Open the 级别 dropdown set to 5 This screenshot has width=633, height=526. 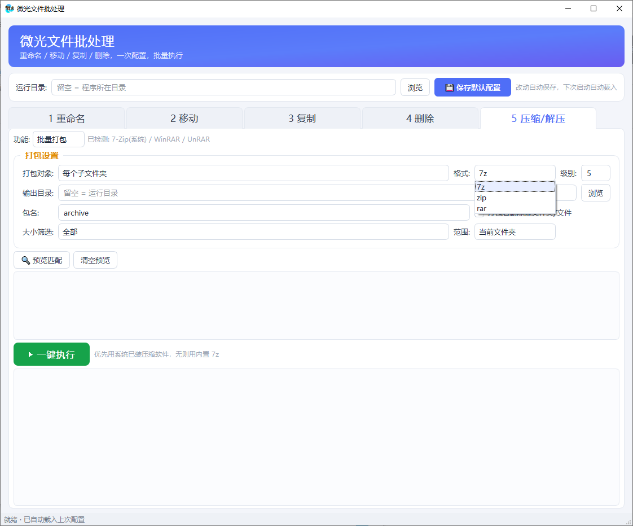coord(595,173)
